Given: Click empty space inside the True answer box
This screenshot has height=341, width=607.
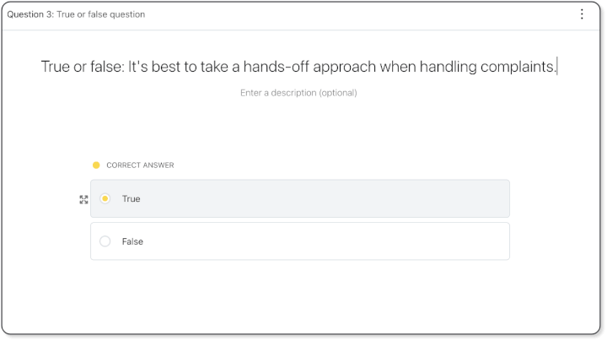Looking at the screenshot, I should click(337, 199).
